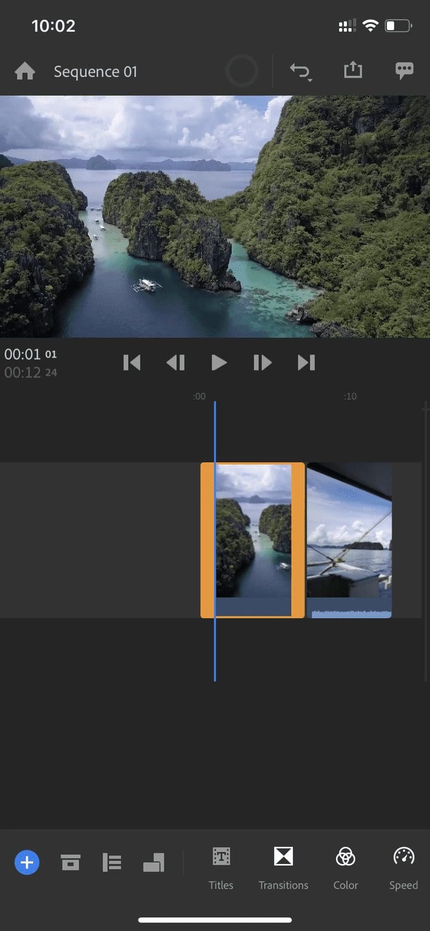Screen dimensions: 430x931
Task: Open the Speed panel
Action: [x=404, y=868]
